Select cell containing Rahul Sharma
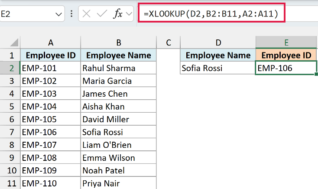 119,68
